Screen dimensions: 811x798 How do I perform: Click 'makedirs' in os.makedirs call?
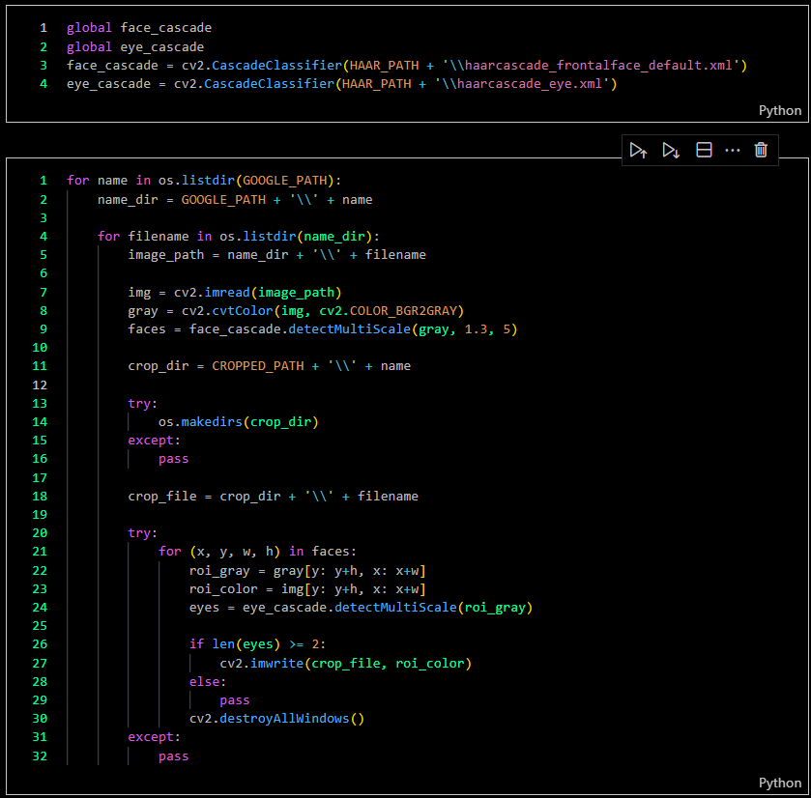tap(212, 422)
